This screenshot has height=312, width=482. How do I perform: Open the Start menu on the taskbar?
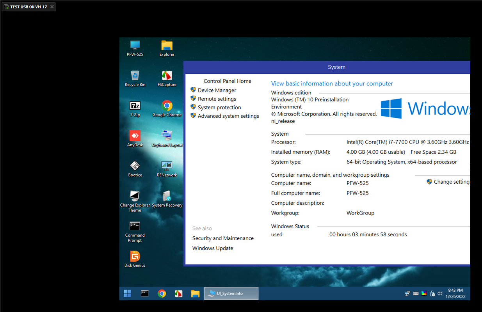click(128, 294)
